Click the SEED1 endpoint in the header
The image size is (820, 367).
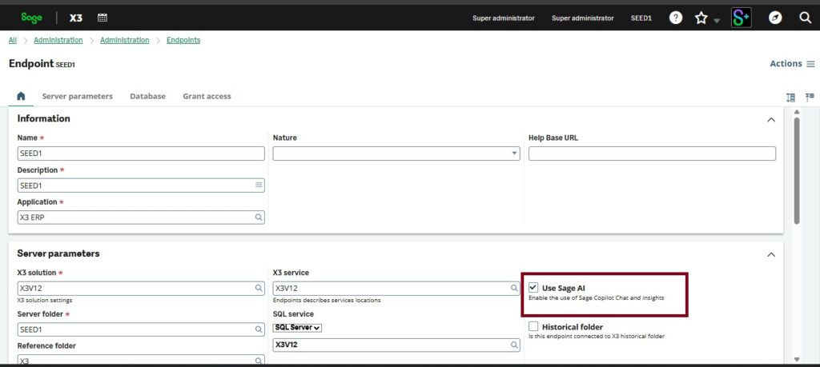point(641,18)
